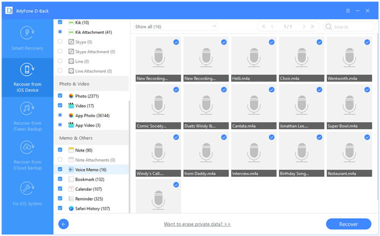Select the Comic Society voice memo thumbnail

(x=158, y=106)
